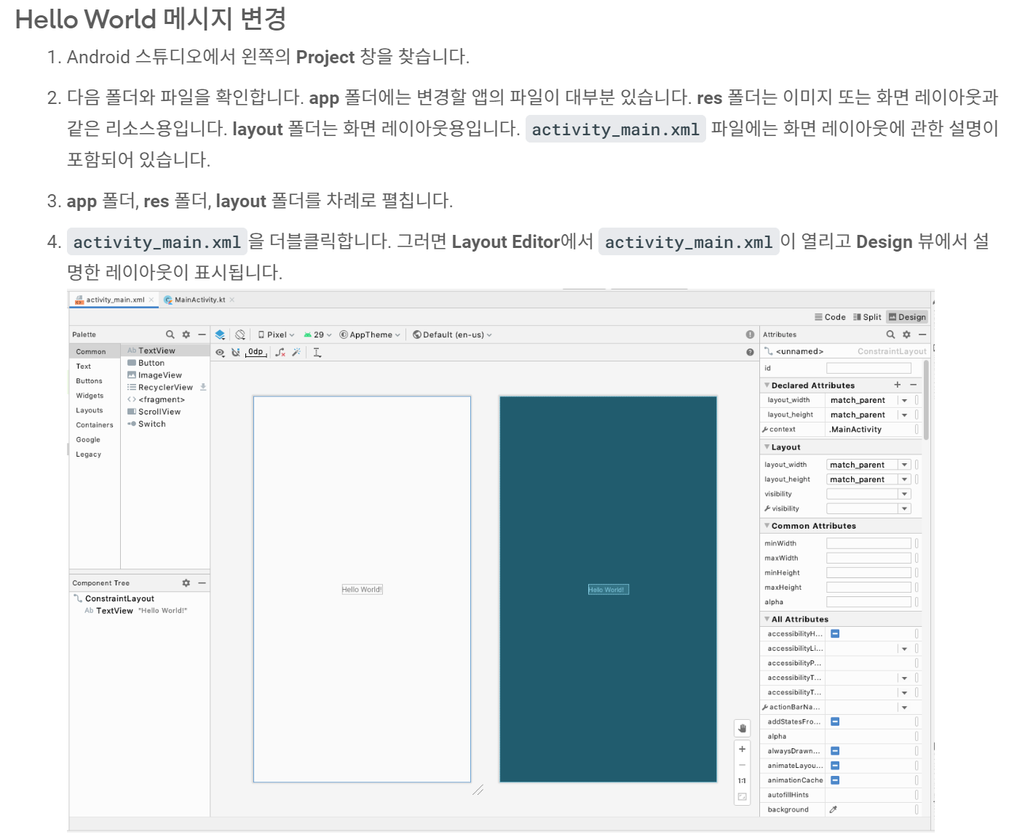Toggle the animationCache checkbox
The height and width of the screenshot is (837, 1017).
click(x=835, y=780)
